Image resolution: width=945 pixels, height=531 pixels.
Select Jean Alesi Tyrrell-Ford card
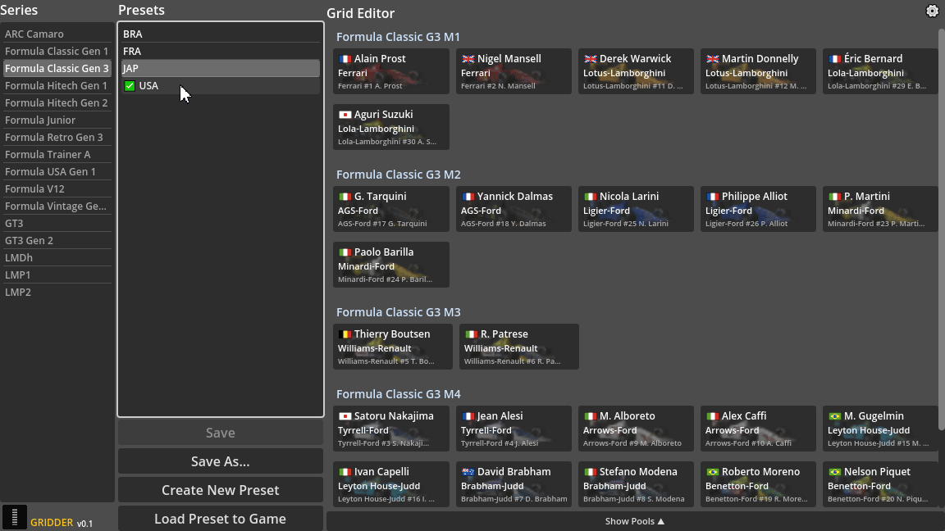coord(514,429)
